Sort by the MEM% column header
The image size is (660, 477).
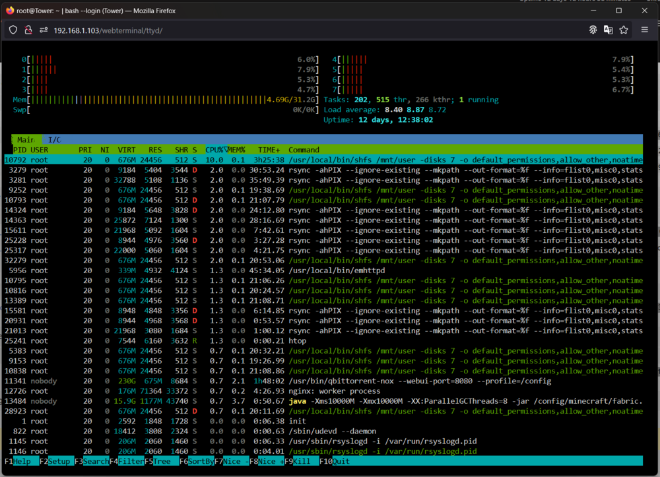point(236,150)
